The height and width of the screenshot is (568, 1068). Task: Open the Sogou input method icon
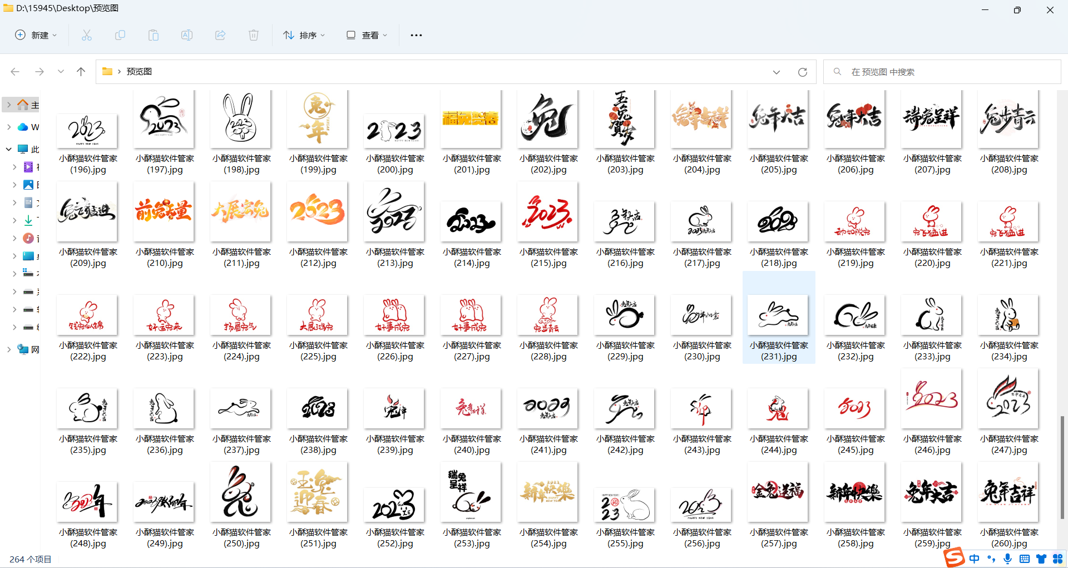[x=954, y=557]
